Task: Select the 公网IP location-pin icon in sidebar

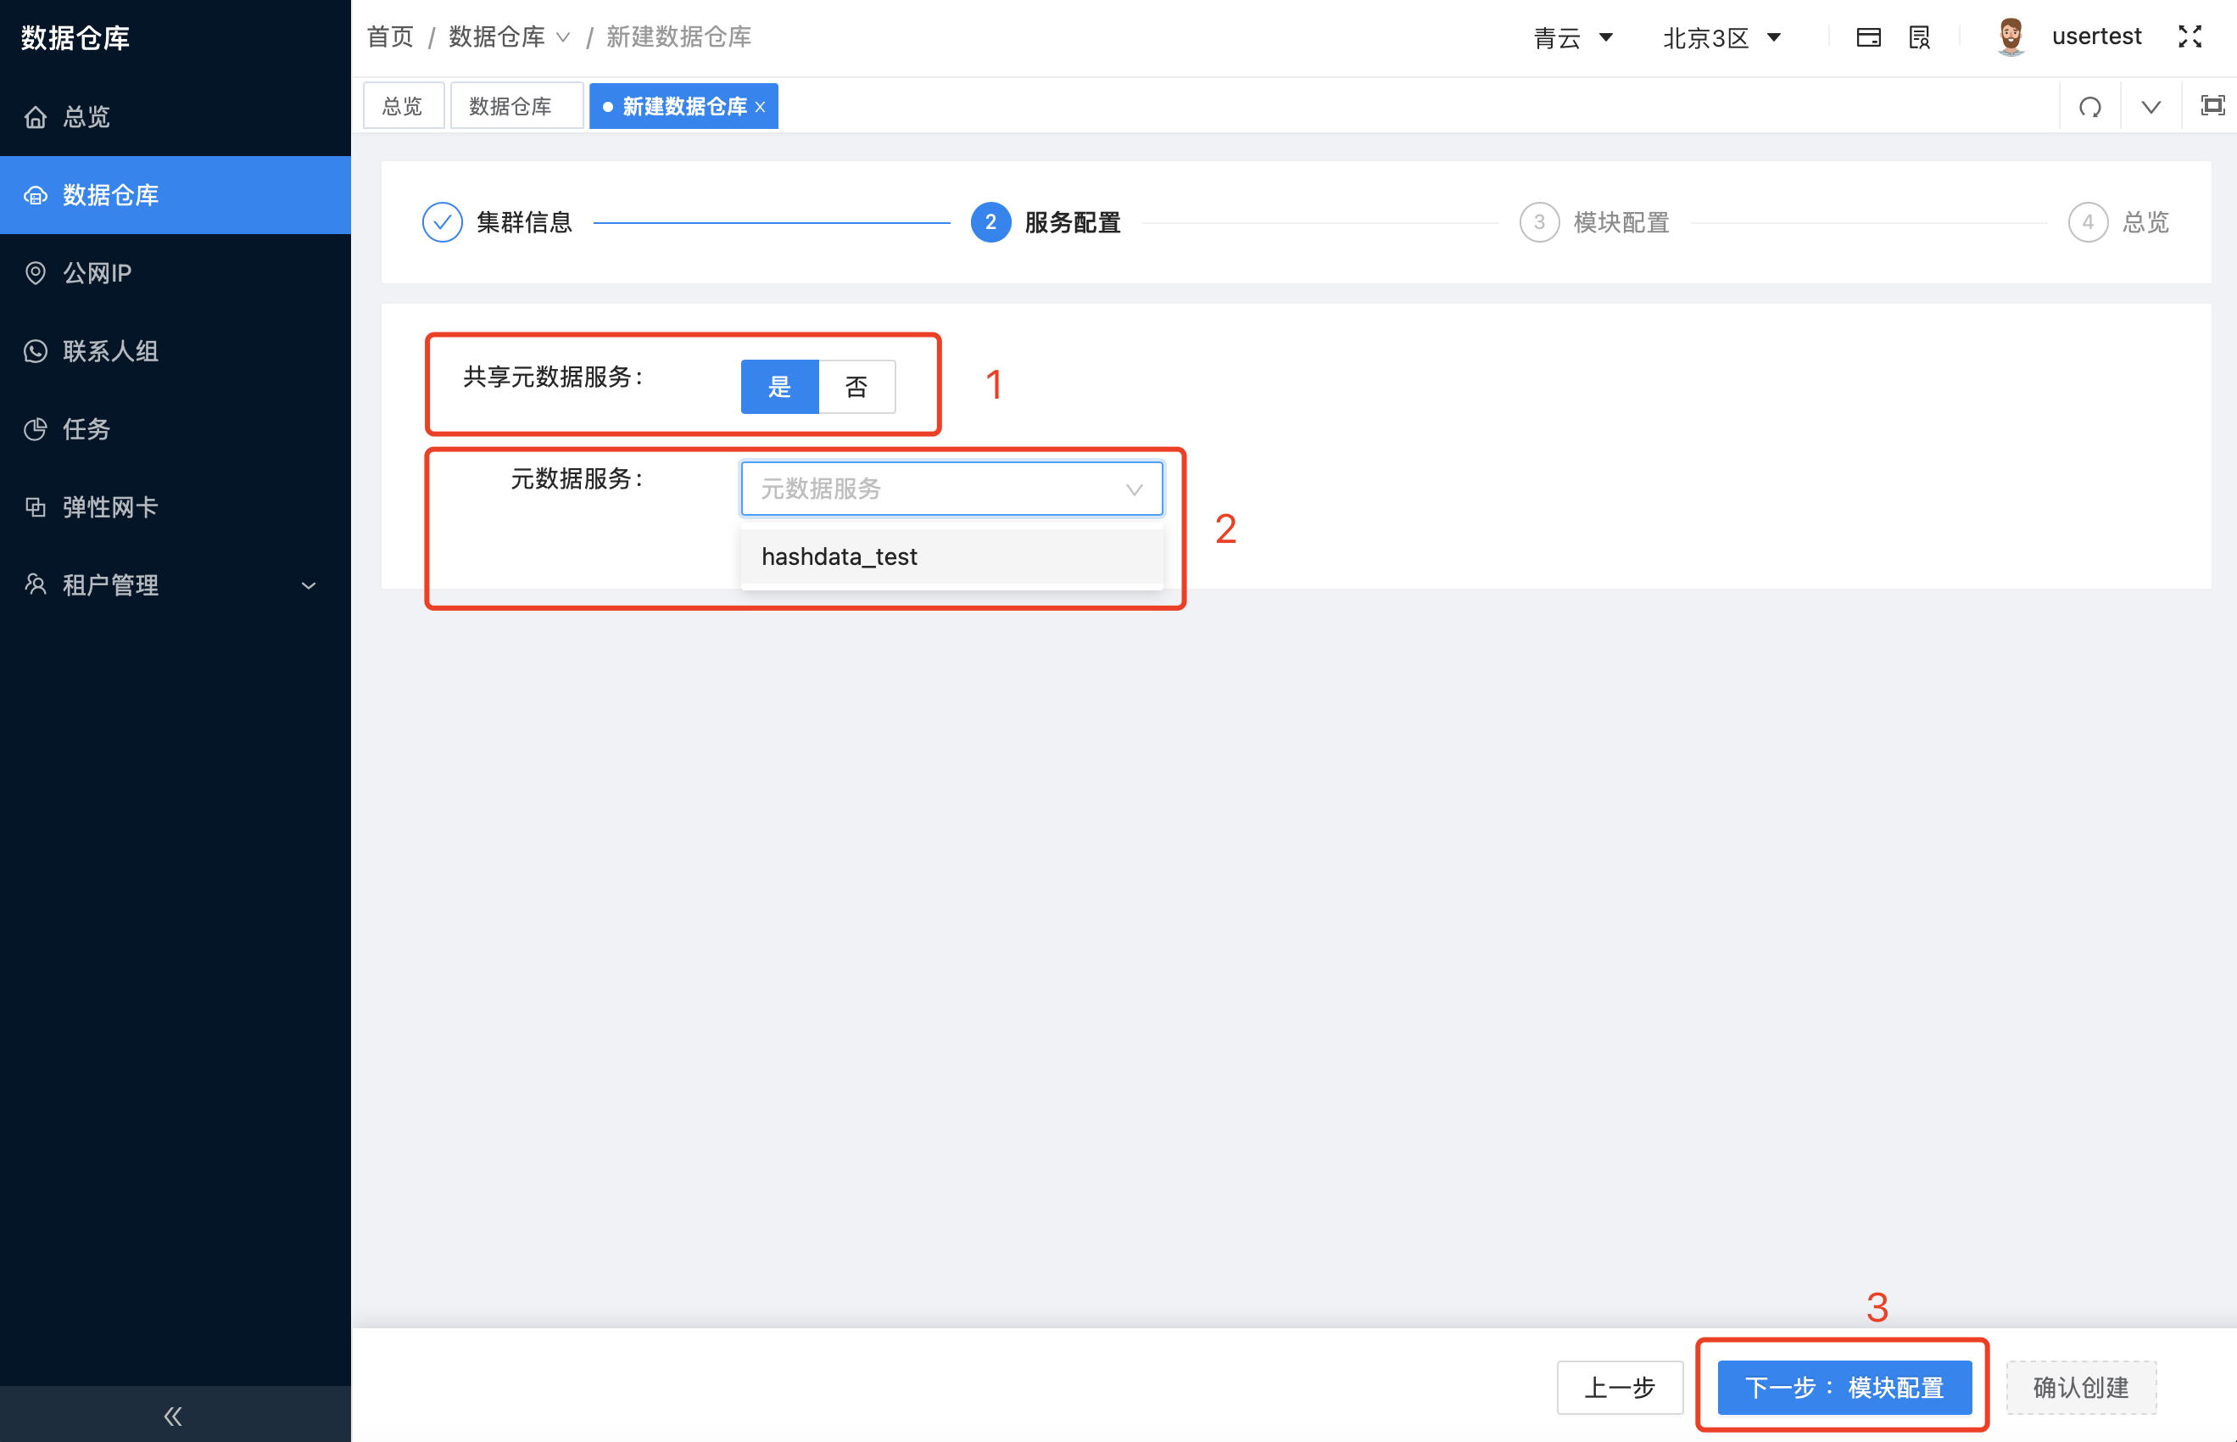Action: pos(36,272)
